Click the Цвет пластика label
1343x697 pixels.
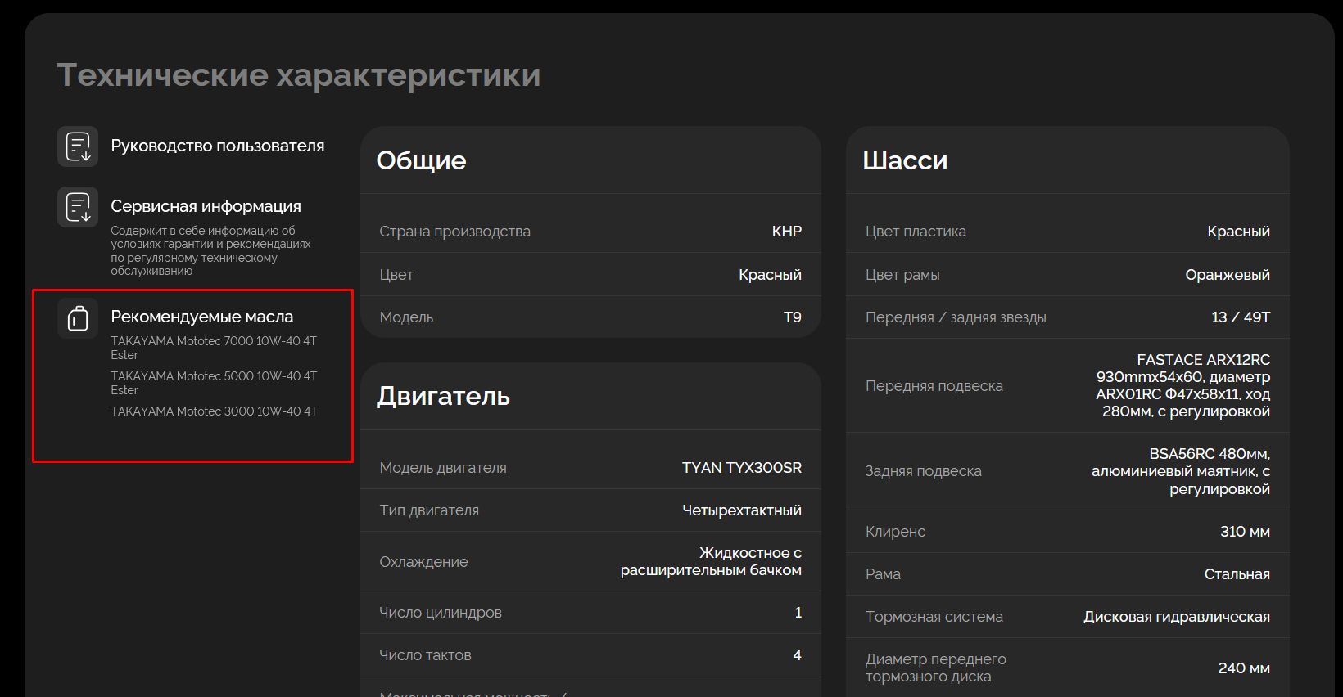coord(916,232)
